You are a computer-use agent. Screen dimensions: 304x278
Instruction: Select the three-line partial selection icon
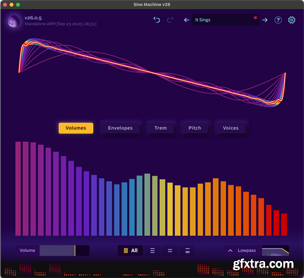[153, 251]
